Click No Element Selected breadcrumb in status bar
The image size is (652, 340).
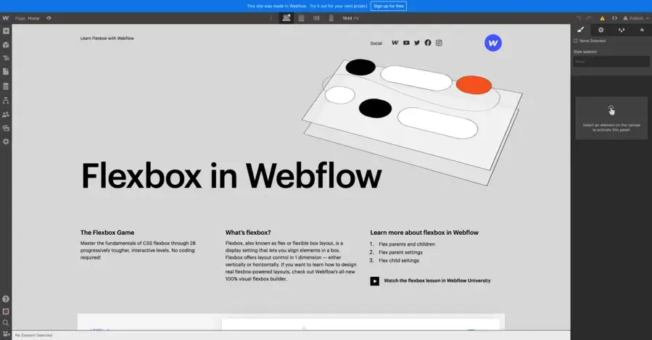coord(33,335)
